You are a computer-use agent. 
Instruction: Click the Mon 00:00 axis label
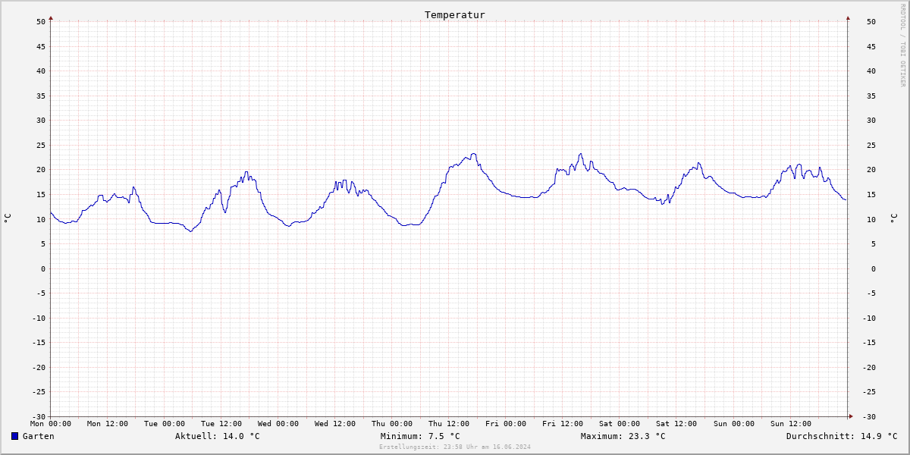[x=51, y=424]
